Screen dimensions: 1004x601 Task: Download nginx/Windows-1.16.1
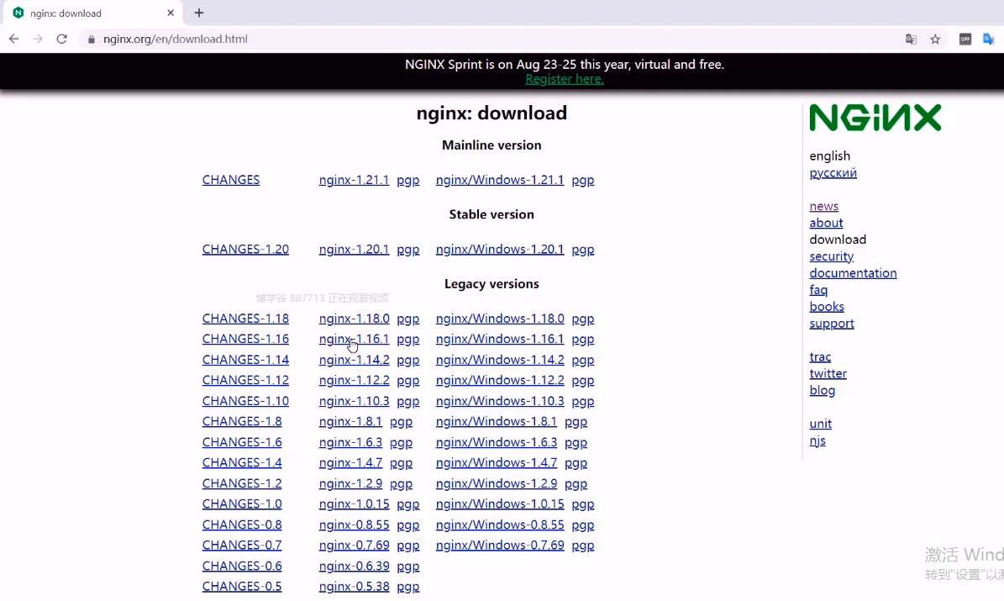point(500,339)
